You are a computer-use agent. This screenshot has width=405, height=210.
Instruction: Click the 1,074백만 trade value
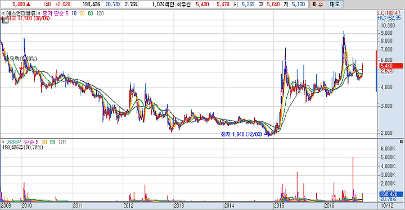[x=164, y=4]
